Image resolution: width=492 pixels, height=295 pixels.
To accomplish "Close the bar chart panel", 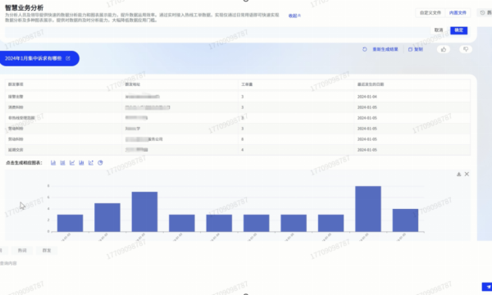I will tap(467, 174).
